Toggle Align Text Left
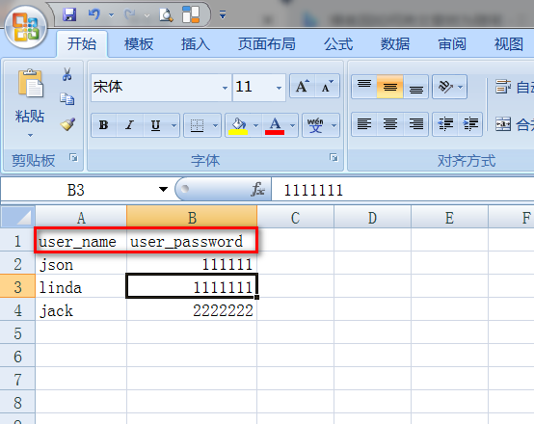This screenshot has height=424, width=534. coord(364,124)
